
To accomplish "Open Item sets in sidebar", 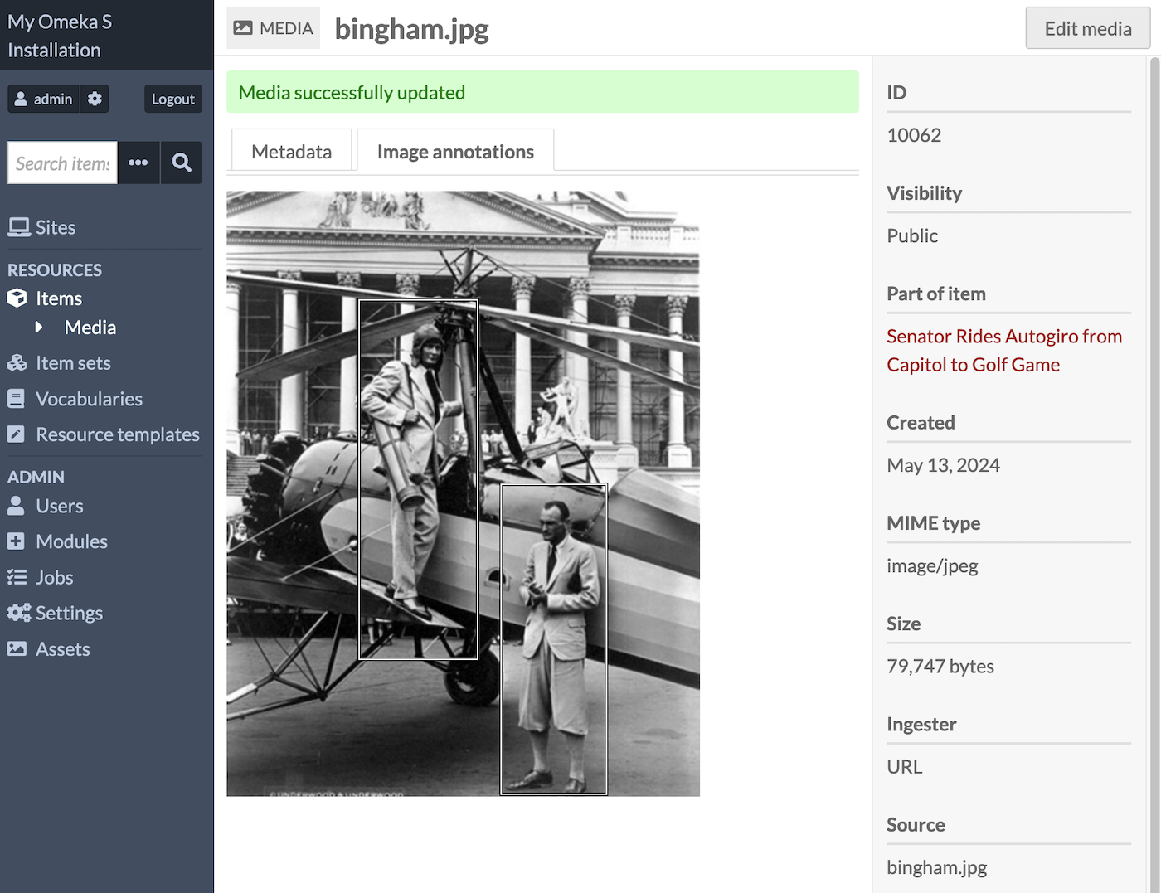I will 73,363.
